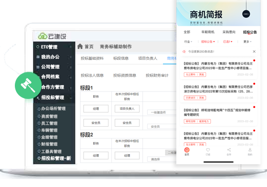The width and height of the screenshot is (267, 187).
Task: Open 办公场所管理 in sidebar
Action: 53,109
